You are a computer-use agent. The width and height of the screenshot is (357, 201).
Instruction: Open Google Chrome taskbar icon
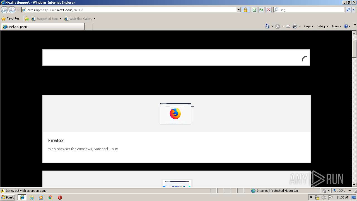point(50,197)
